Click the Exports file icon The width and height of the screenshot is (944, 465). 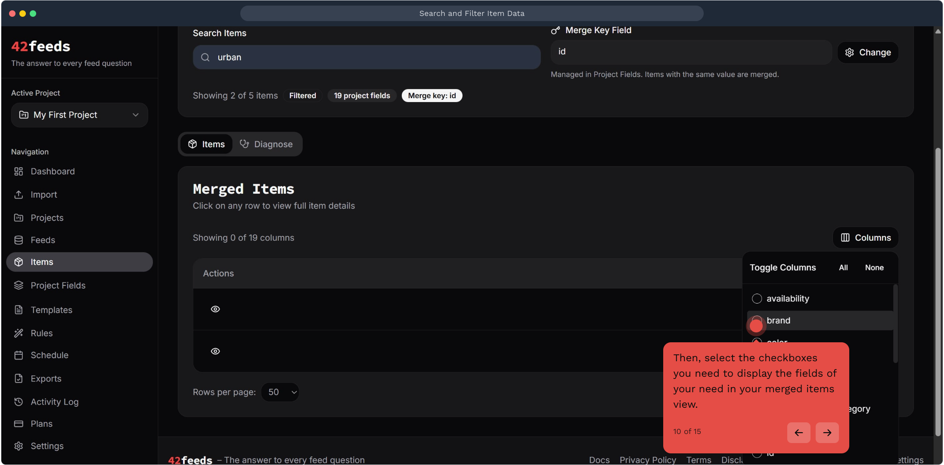click(x=19, y=378)
